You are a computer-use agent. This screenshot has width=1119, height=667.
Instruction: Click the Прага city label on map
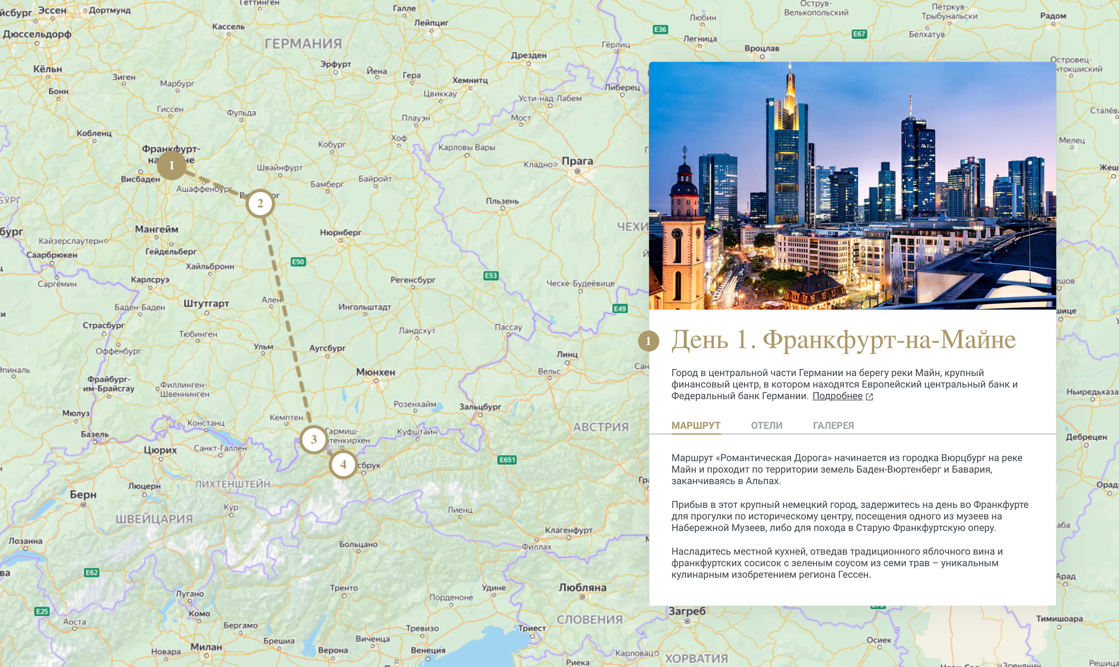[x=577, y=161]
